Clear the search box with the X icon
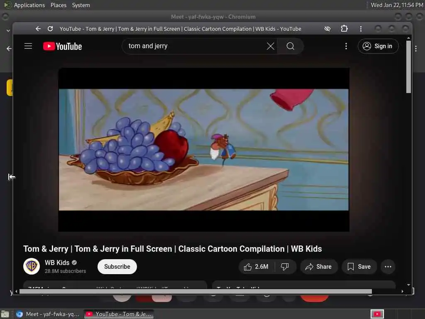425x319 pixels. pos(270,46)
